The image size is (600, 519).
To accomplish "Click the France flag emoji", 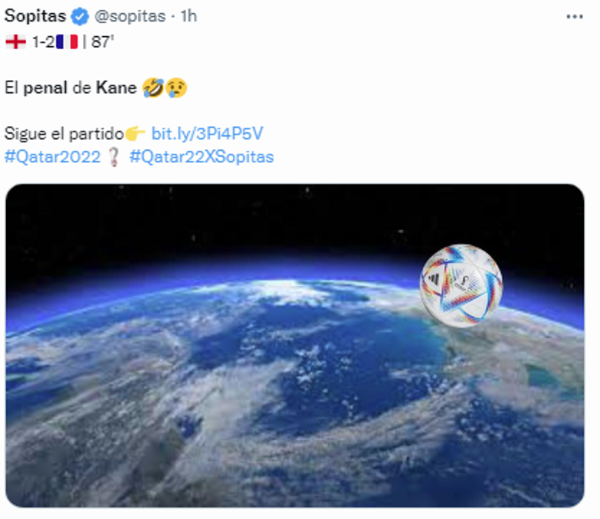I will click(x=66, y=42).
